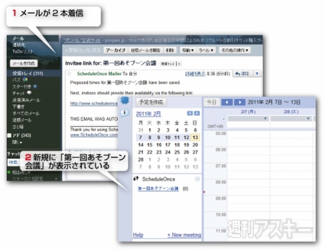325x251 pixels.
Task: Open the ゴミ箱 trash folder
Action: coord(18,127)
